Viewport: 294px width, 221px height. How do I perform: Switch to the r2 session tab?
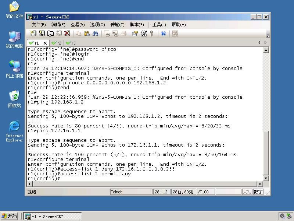[57, 43]
